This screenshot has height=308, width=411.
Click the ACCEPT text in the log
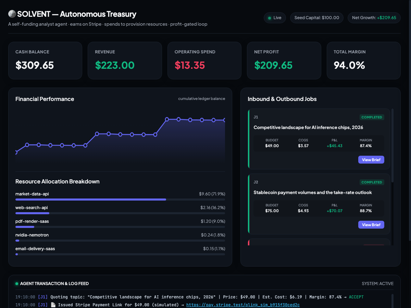coord(356,297)
